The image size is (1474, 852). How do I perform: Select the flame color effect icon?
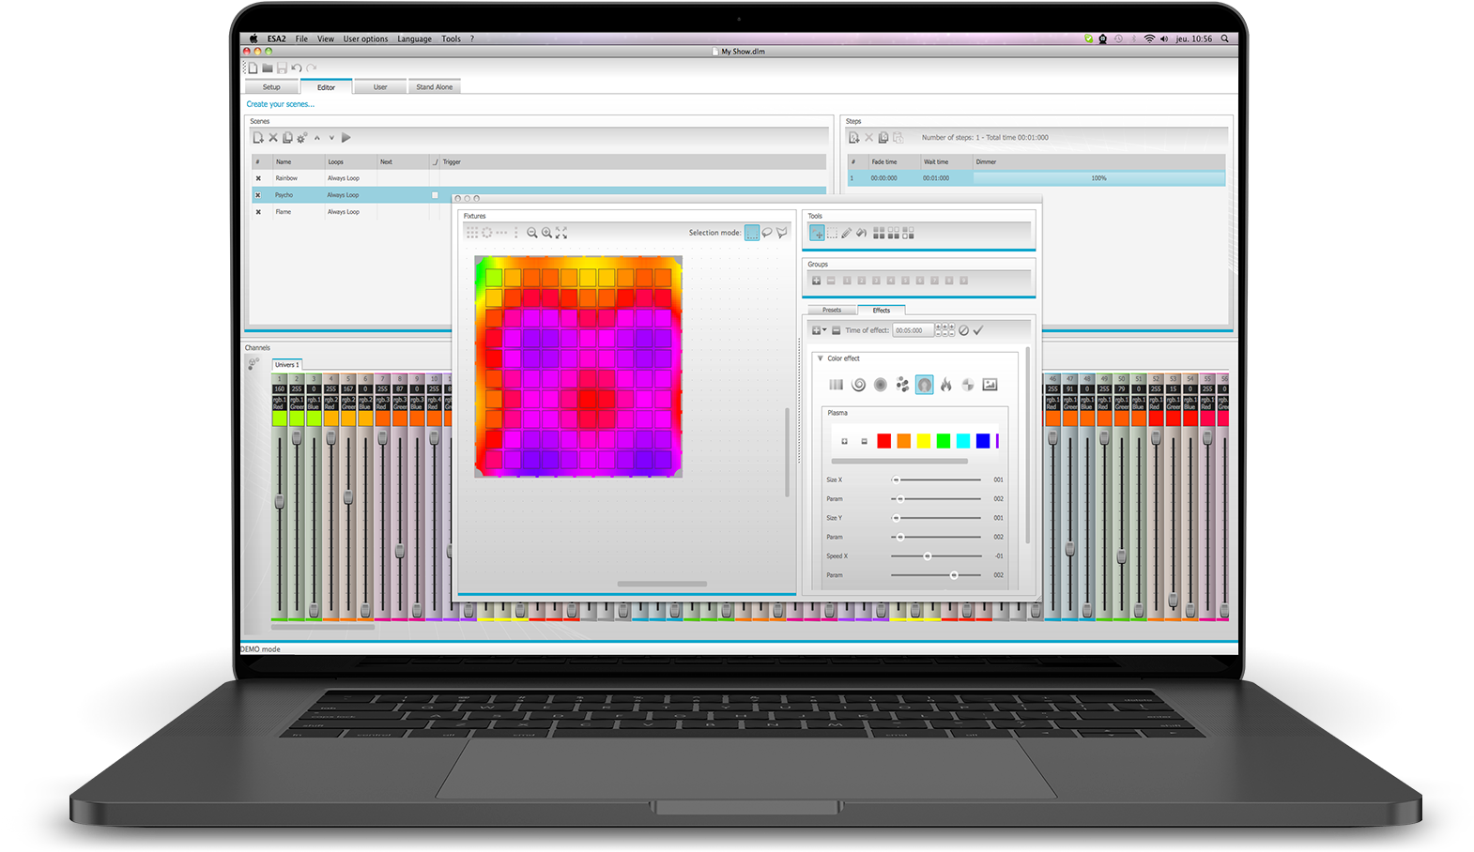(945, 385)
